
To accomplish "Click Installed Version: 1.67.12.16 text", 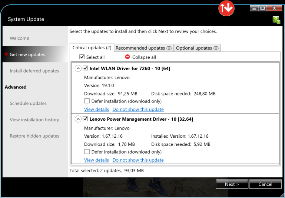I will coord(180,136).
